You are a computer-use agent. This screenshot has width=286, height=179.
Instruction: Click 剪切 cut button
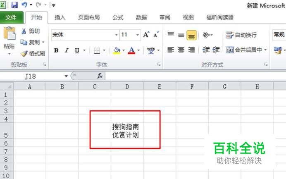tap(30, 31)
